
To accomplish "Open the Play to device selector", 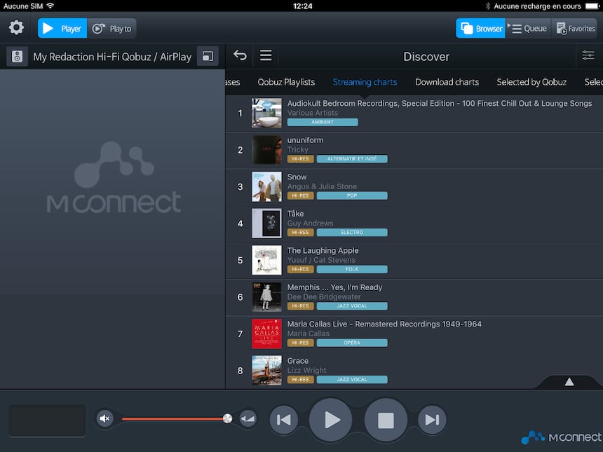I will 112,29.
